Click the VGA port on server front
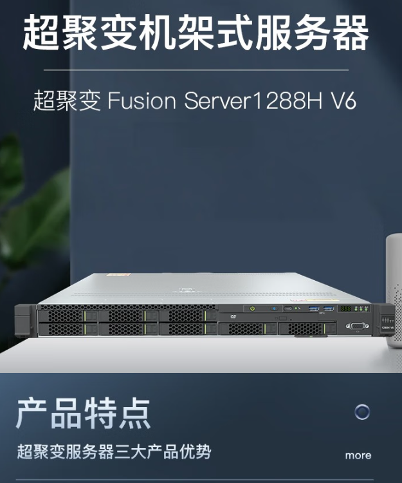The height and width of the screenshot is (483, 402). point(357,326)
